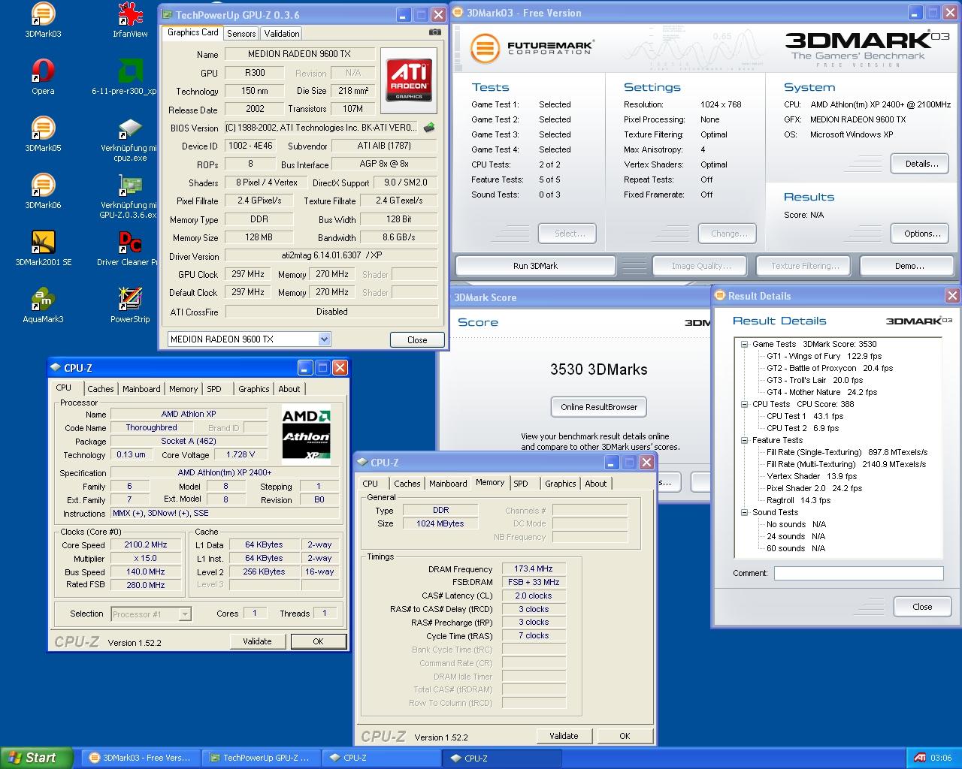The width and height of the screenshot is (962, 769).
Task: Click OK in CPU-Z Memory window
Action: [625, 736]
